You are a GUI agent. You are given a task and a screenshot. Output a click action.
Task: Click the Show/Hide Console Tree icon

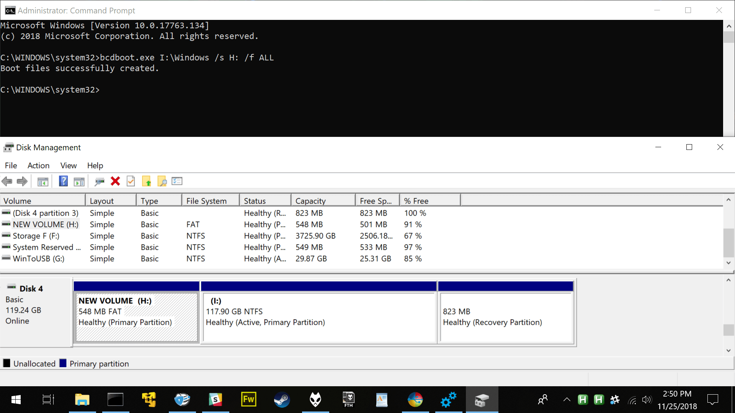(43, 182)
